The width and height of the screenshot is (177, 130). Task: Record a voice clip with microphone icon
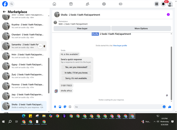click(x=55, y=107)
